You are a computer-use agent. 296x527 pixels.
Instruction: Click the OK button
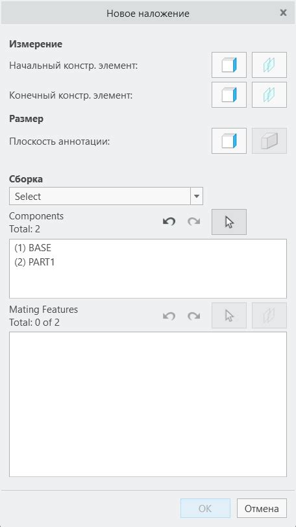click(205, 509)
